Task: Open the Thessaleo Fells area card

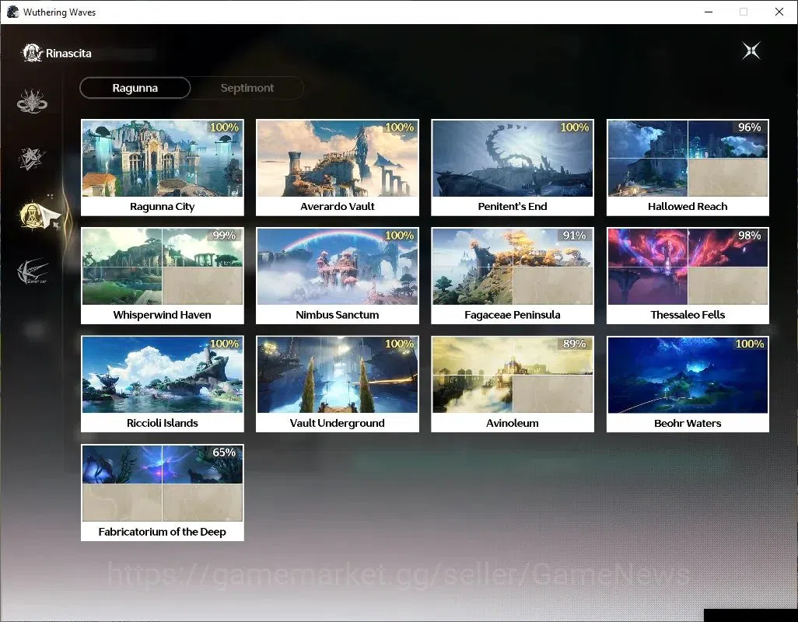Action: coord(688,276)
